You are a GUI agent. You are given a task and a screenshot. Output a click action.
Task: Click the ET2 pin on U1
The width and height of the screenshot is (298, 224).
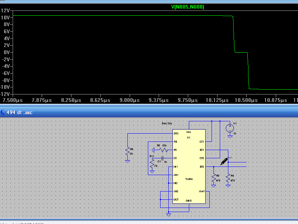[202, 167]
